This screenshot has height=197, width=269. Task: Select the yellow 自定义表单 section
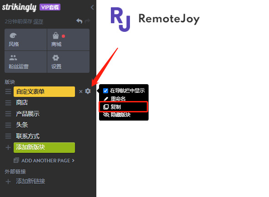point(44,91)
